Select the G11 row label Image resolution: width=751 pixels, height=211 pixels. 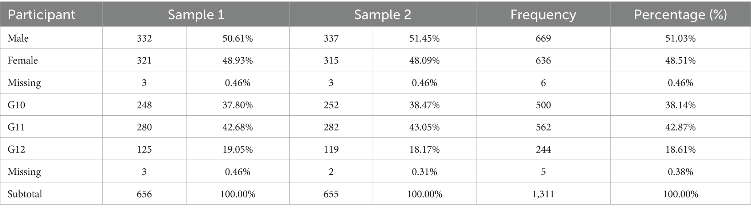pos(16,127)
